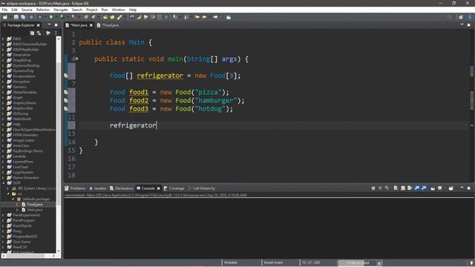Maximize the Package Explorer panel
Viewport: 475px width, 267px height.
tap(56, 24)
